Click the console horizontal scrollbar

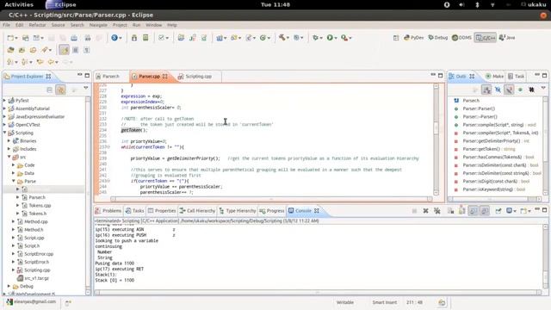click(318, 292)
